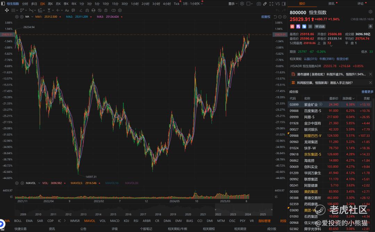Add 恒生指数 to 自选 watchlist
The height and width of the screenshot is (232, 375).
coord(320,26)
